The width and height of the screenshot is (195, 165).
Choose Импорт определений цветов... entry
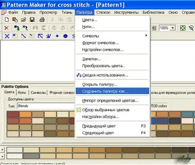(x=112, y=100)
